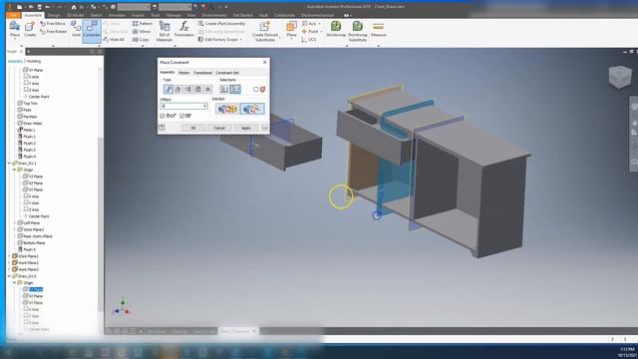Choose Symmetry constraint type in dialog

[207, 89]
